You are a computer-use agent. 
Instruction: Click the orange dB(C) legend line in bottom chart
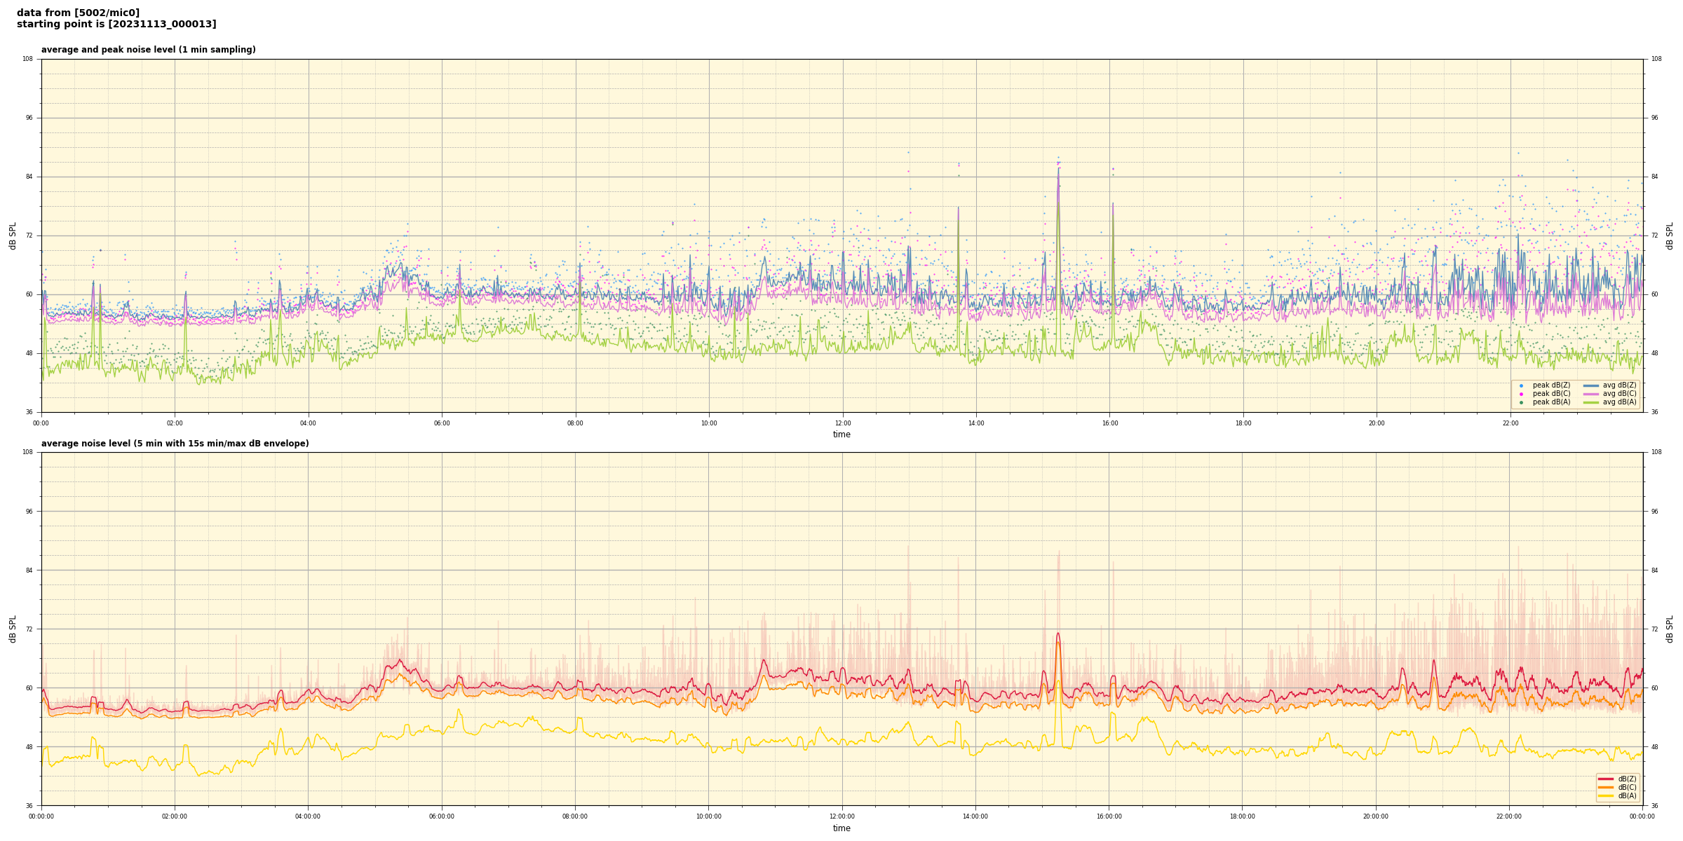pyautogui.click(x=1606, y=787)
